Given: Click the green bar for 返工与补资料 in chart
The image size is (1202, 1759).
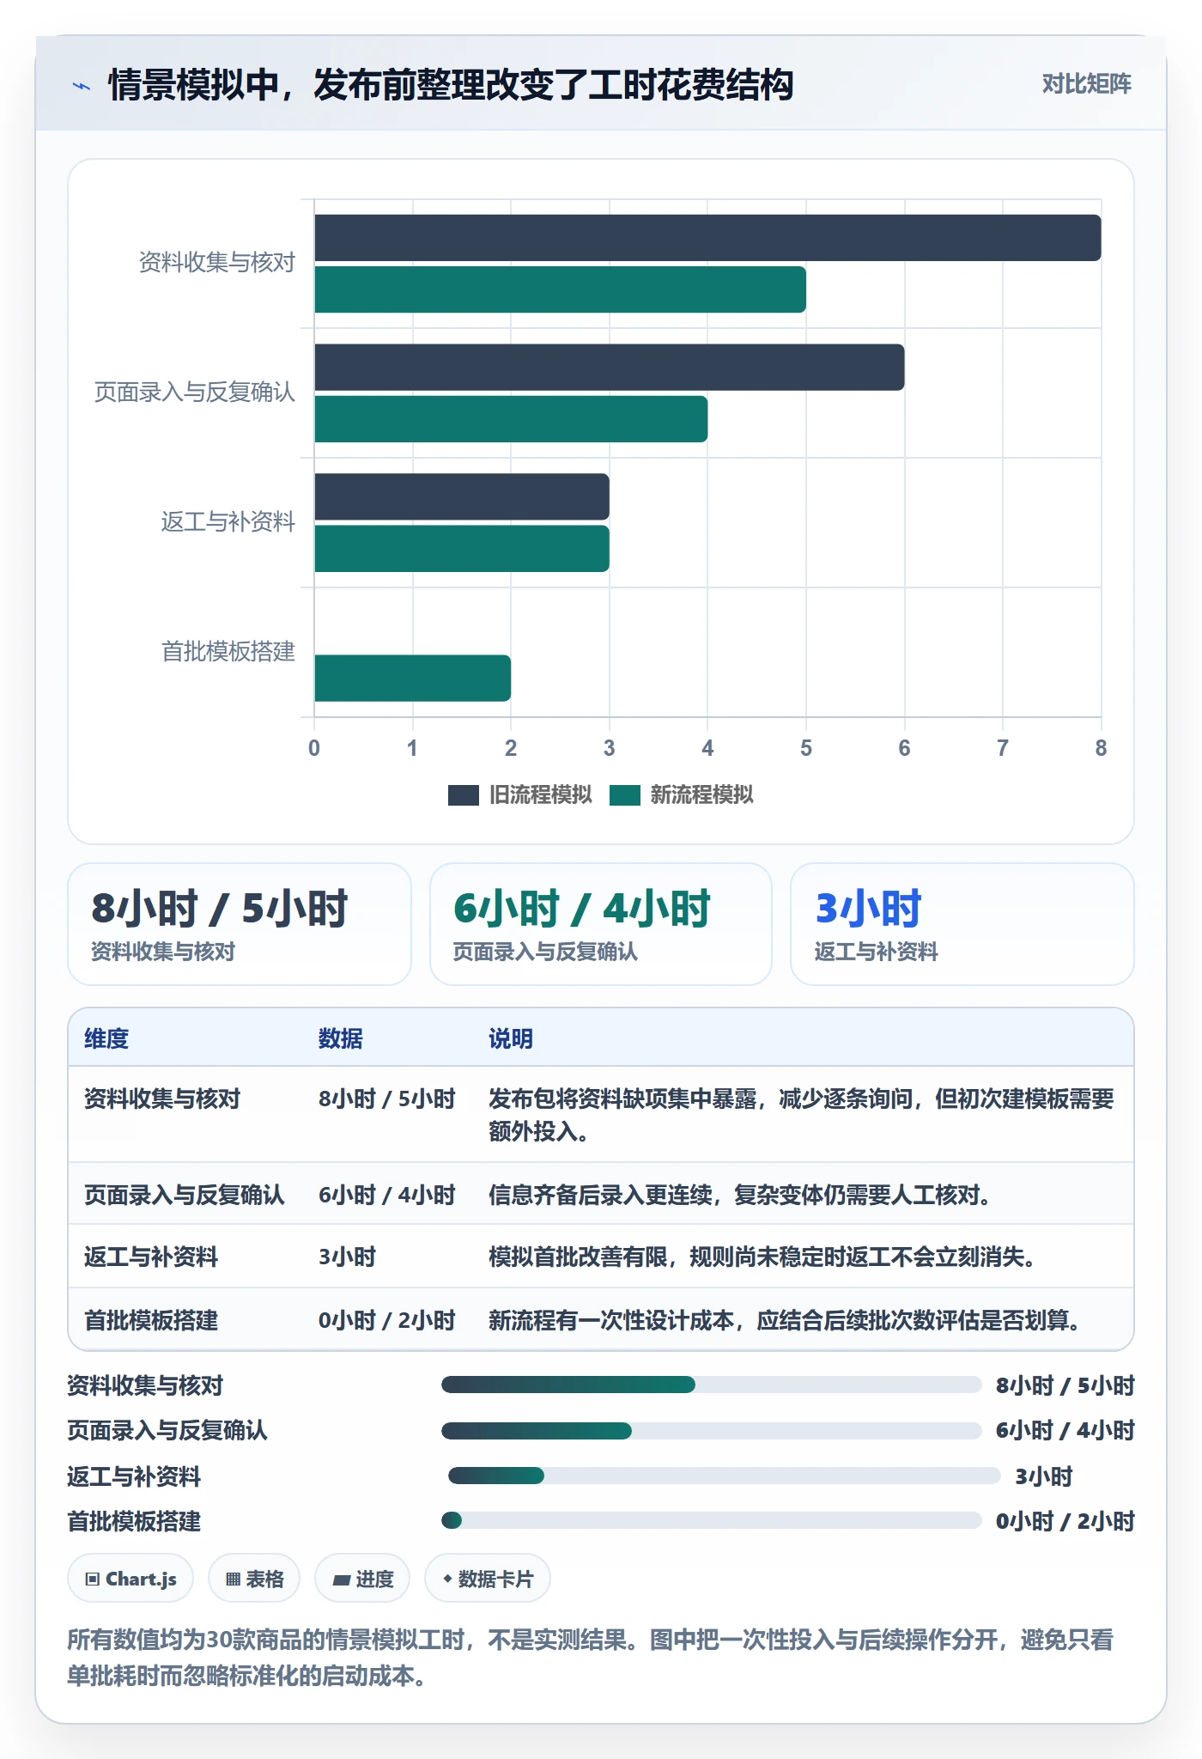Looking at the screenshot, I should 462,549.
